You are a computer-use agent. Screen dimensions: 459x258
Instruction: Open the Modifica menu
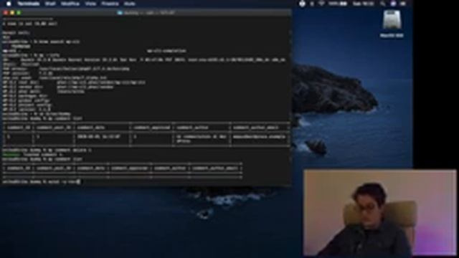(70, 4)
